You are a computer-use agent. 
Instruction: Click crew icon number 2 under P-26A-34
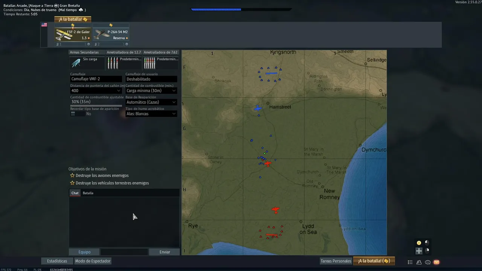point(97,44)
